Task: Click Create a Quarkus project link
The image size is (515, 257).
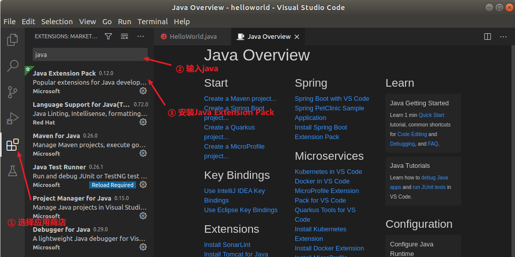Action: tap(229, 132)
